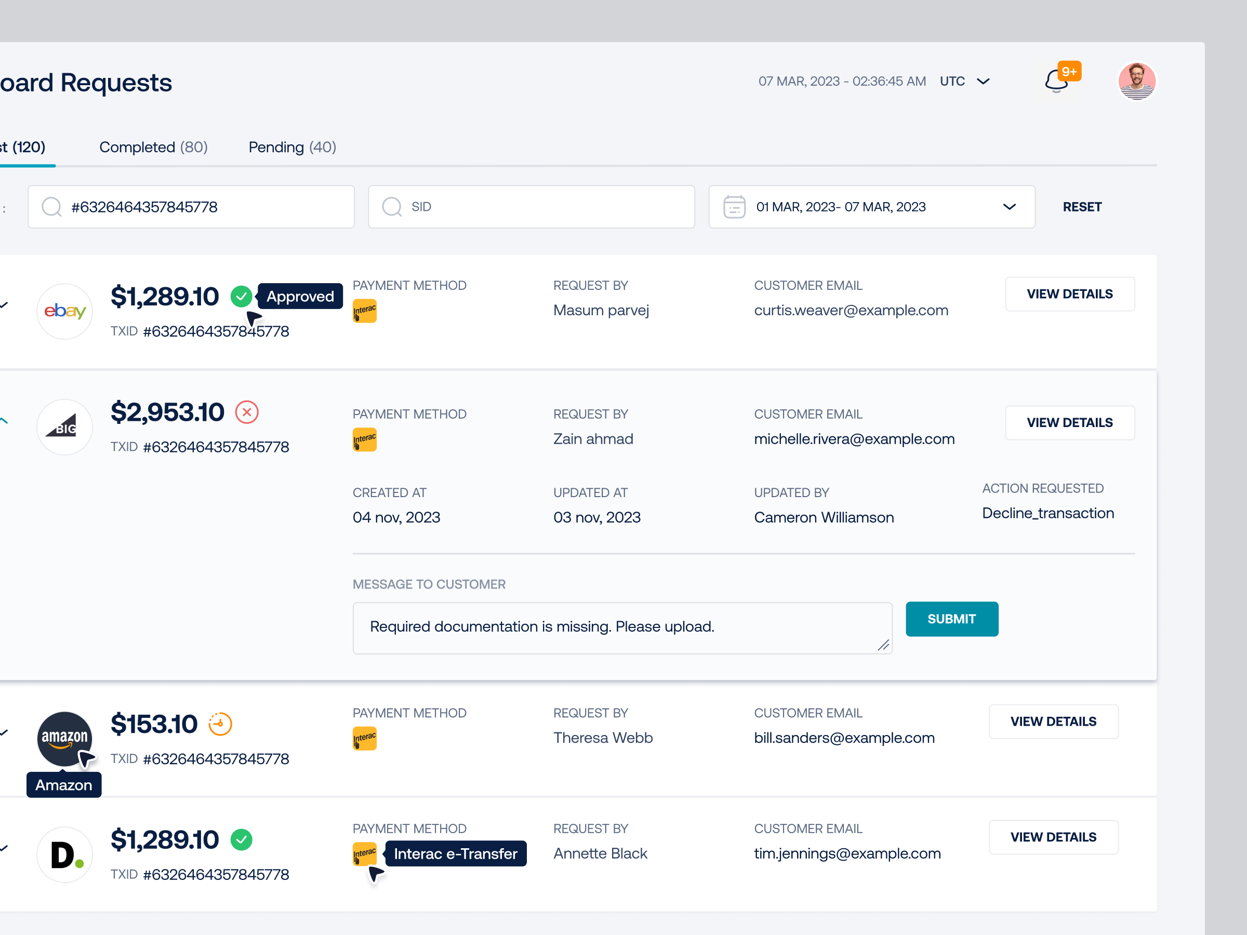Click the RESET filters button

pos(1082,206)
